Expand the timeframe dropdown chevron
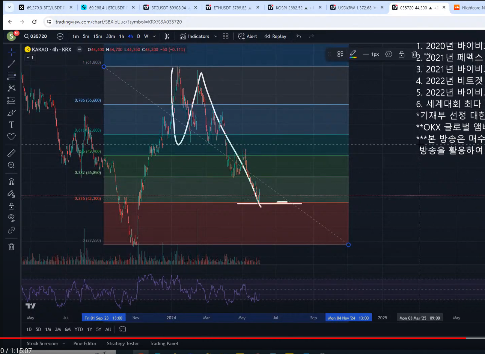The height and width of the screenshot is (354, 485). 154,36
